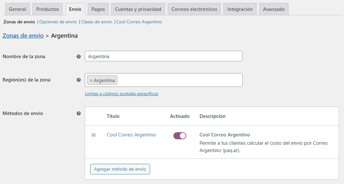The height and width of the screenshot is (184, 344).
Task: Click the Agregar método de envío button
Action: pos(120,169)
